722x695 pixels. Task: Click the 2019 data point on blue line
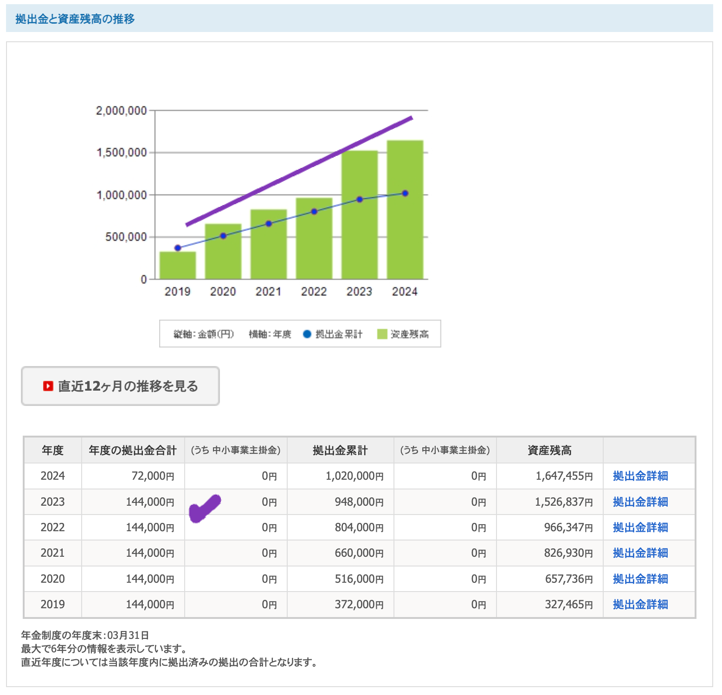[178, 248]
